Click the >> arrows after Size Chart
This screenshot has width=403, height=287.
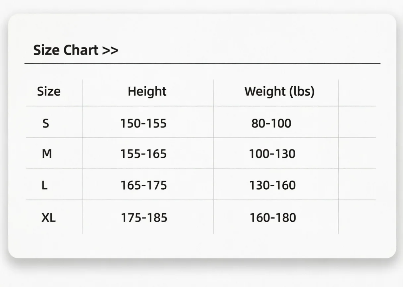110,50
